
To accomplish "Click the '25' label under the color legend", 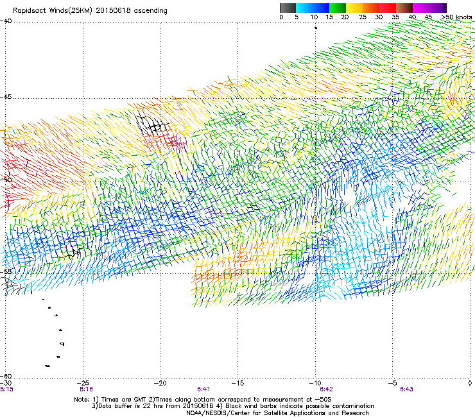I will pos(363,17).
